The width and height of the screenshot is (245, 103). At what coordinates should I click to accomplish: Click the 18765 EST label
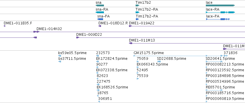click(103, 93)
